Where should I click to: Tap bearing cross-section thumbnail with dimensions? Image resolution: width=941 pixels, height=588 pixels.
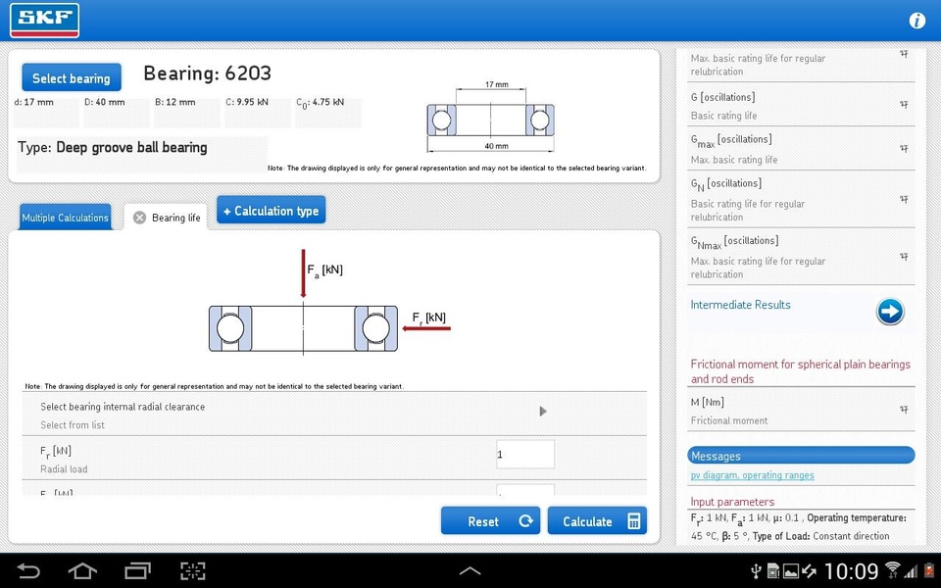(x=491, y=117)
